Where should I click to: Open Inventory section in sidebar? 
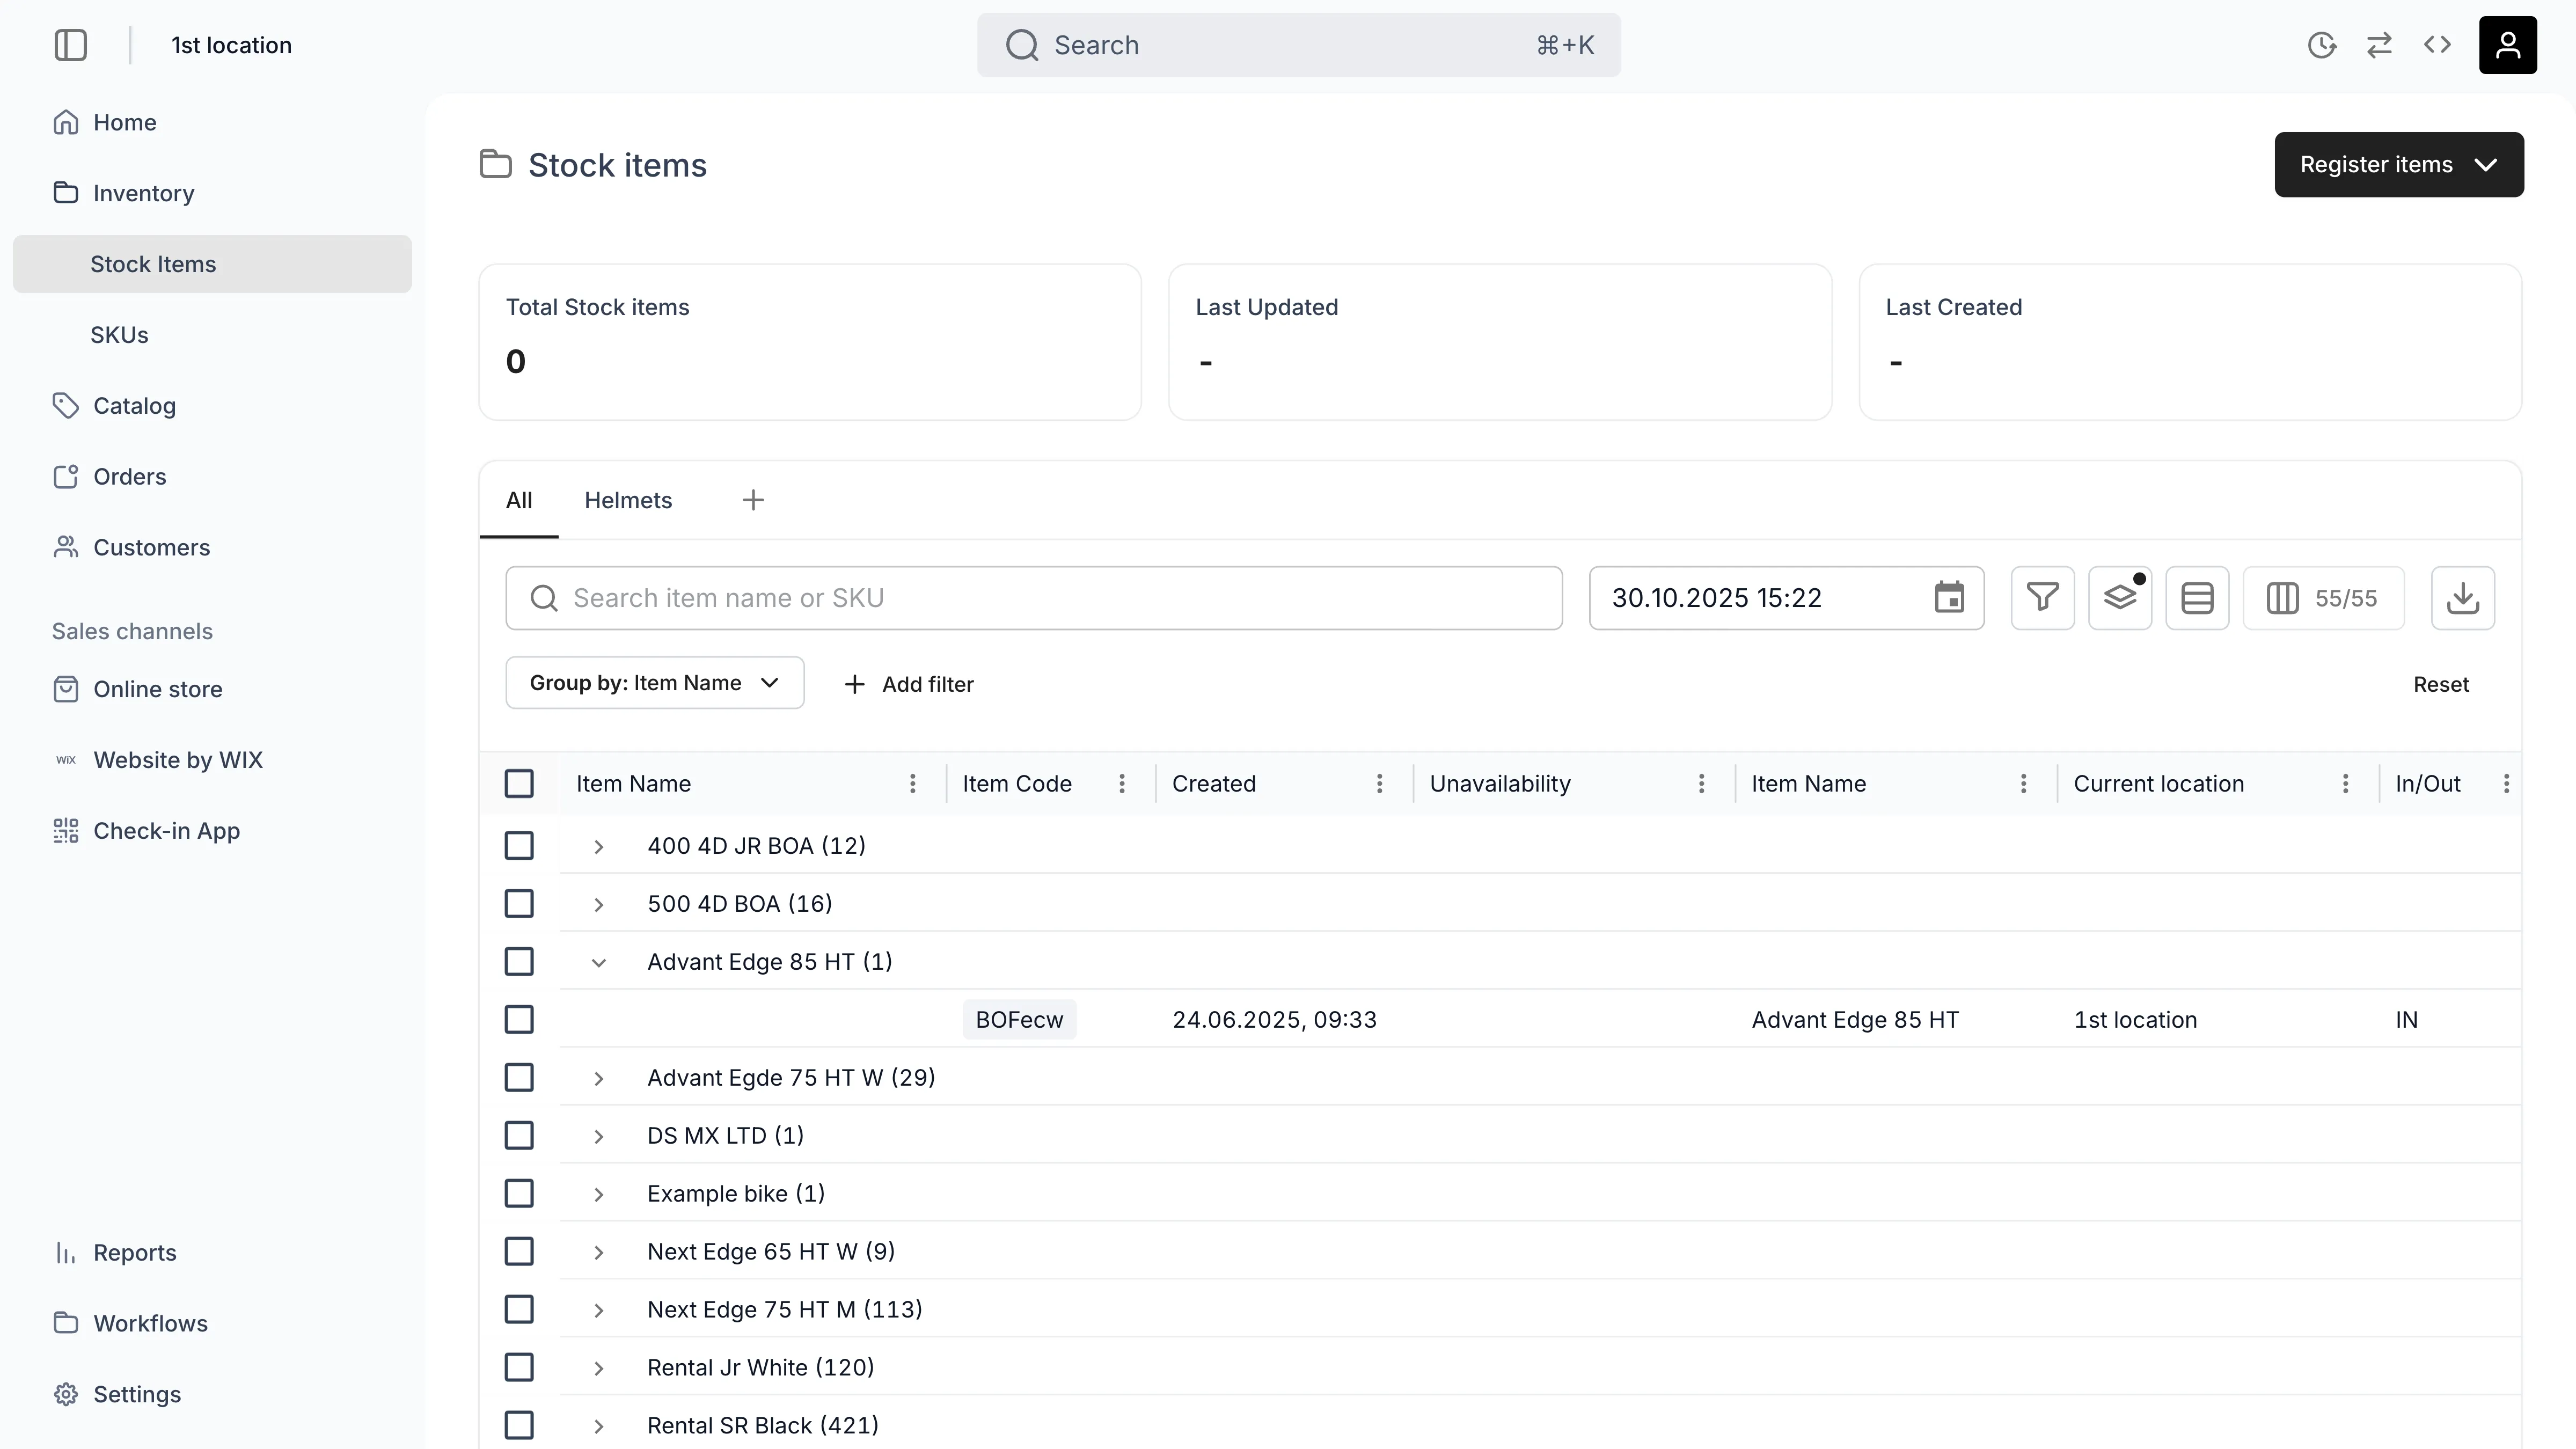click(x=212, y=193)
